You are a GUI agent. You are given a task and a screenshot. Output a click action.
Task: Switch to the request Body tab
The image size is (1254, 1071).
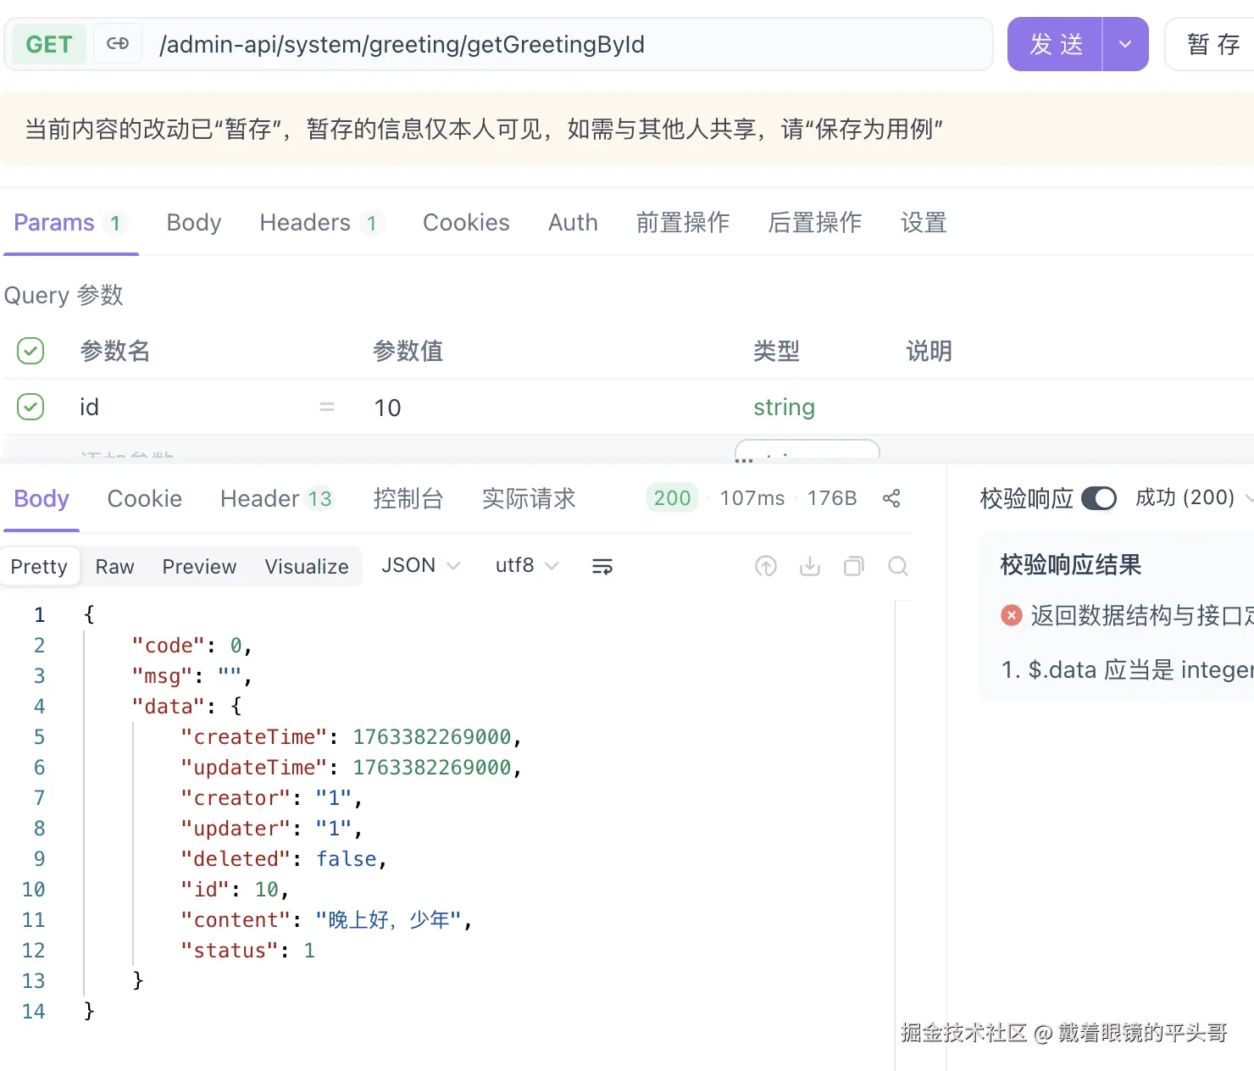coord(194,223)
